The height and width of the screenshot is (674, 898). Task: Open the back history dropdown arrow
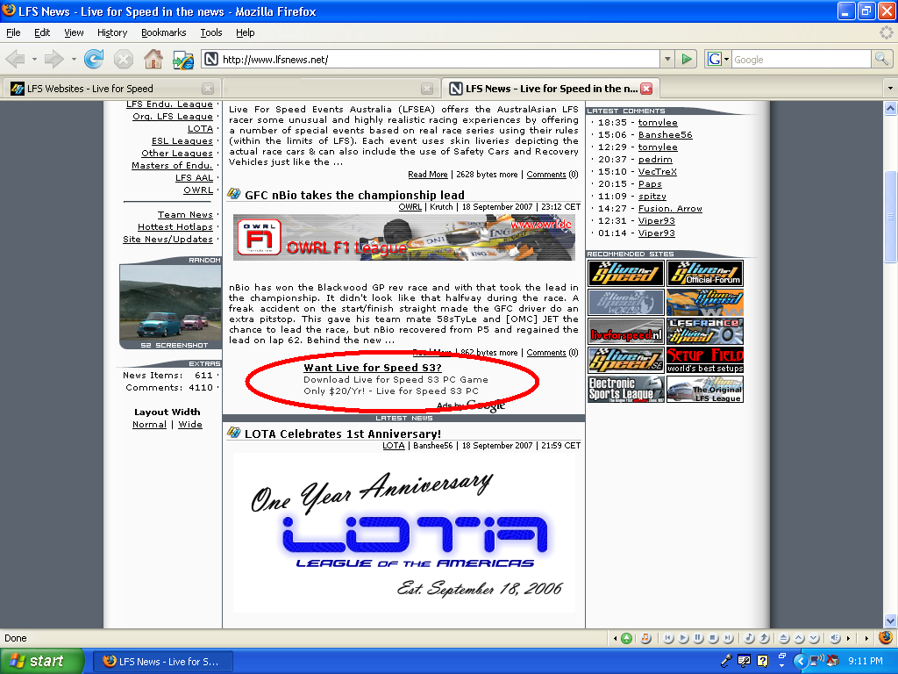(x=34, y=59)
